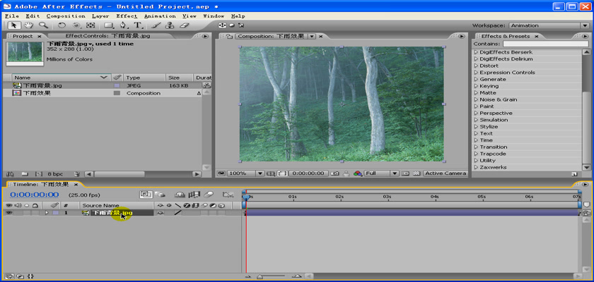Screen dimensions: 594x282
Task: Toggle the solo box for layer 1
Action: (x=27, y=213)
